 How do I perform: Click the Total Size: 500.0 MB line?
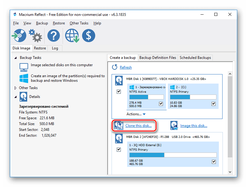(36, 124)
